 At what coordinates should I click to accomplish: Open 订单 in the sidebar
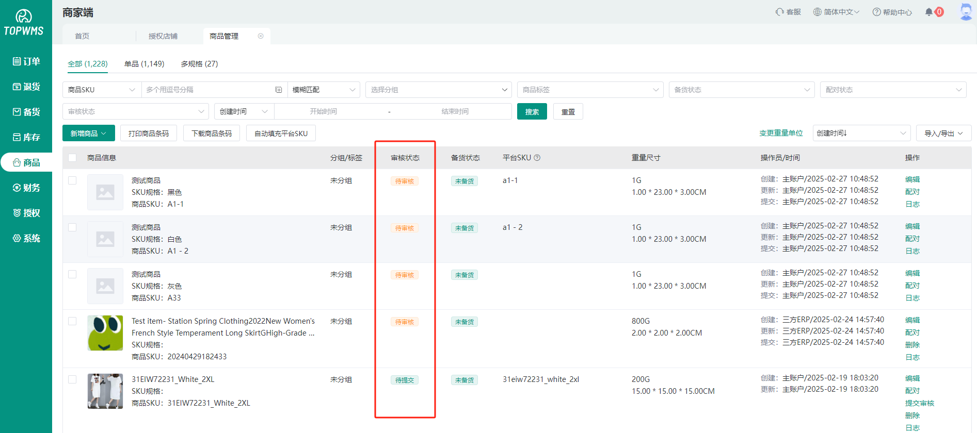(26, 61)
